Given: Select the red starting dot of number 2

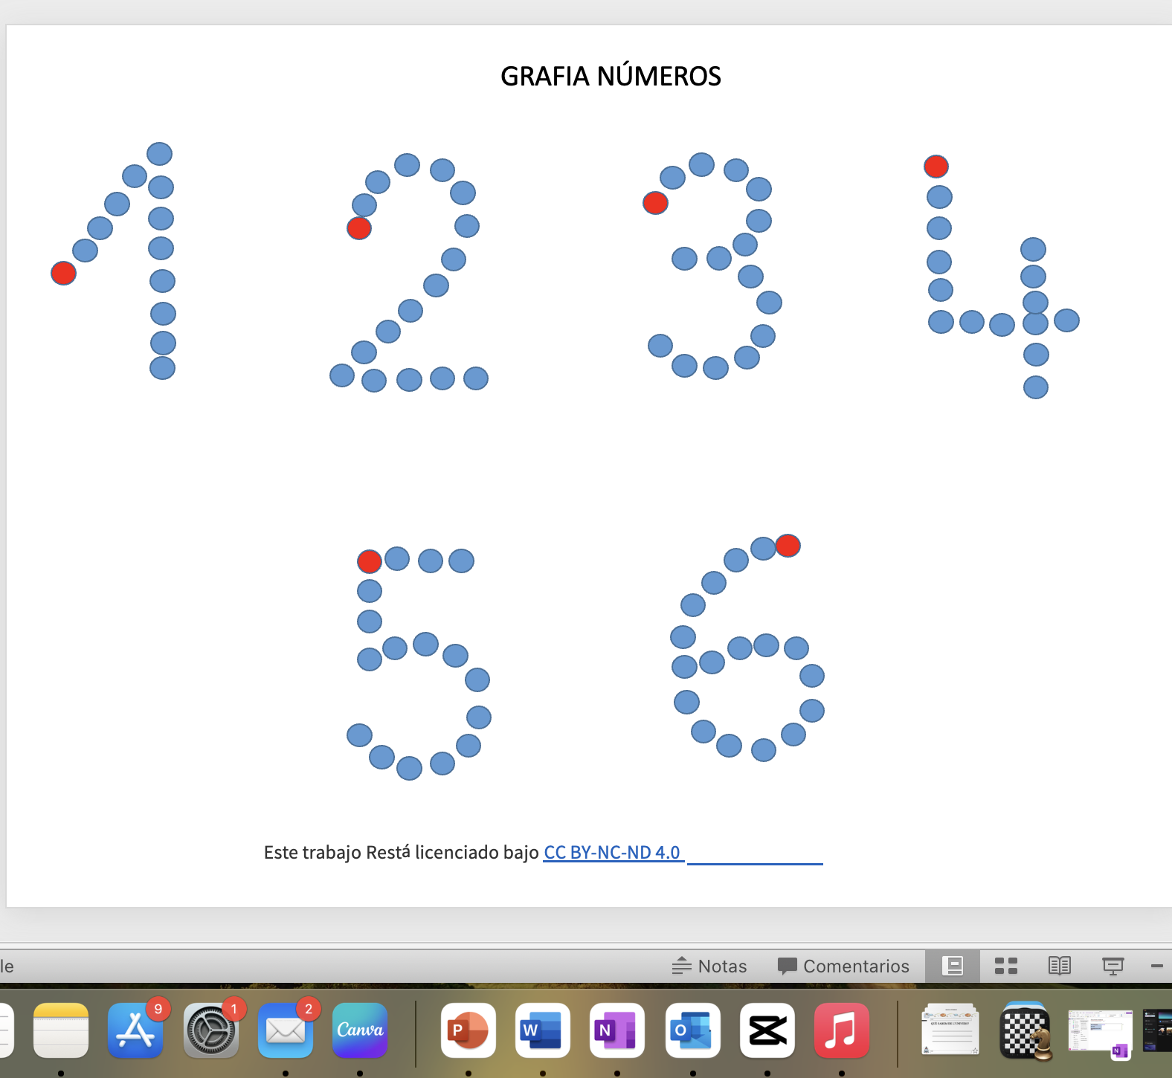Looking at the screenshot, I should (359, 228).
